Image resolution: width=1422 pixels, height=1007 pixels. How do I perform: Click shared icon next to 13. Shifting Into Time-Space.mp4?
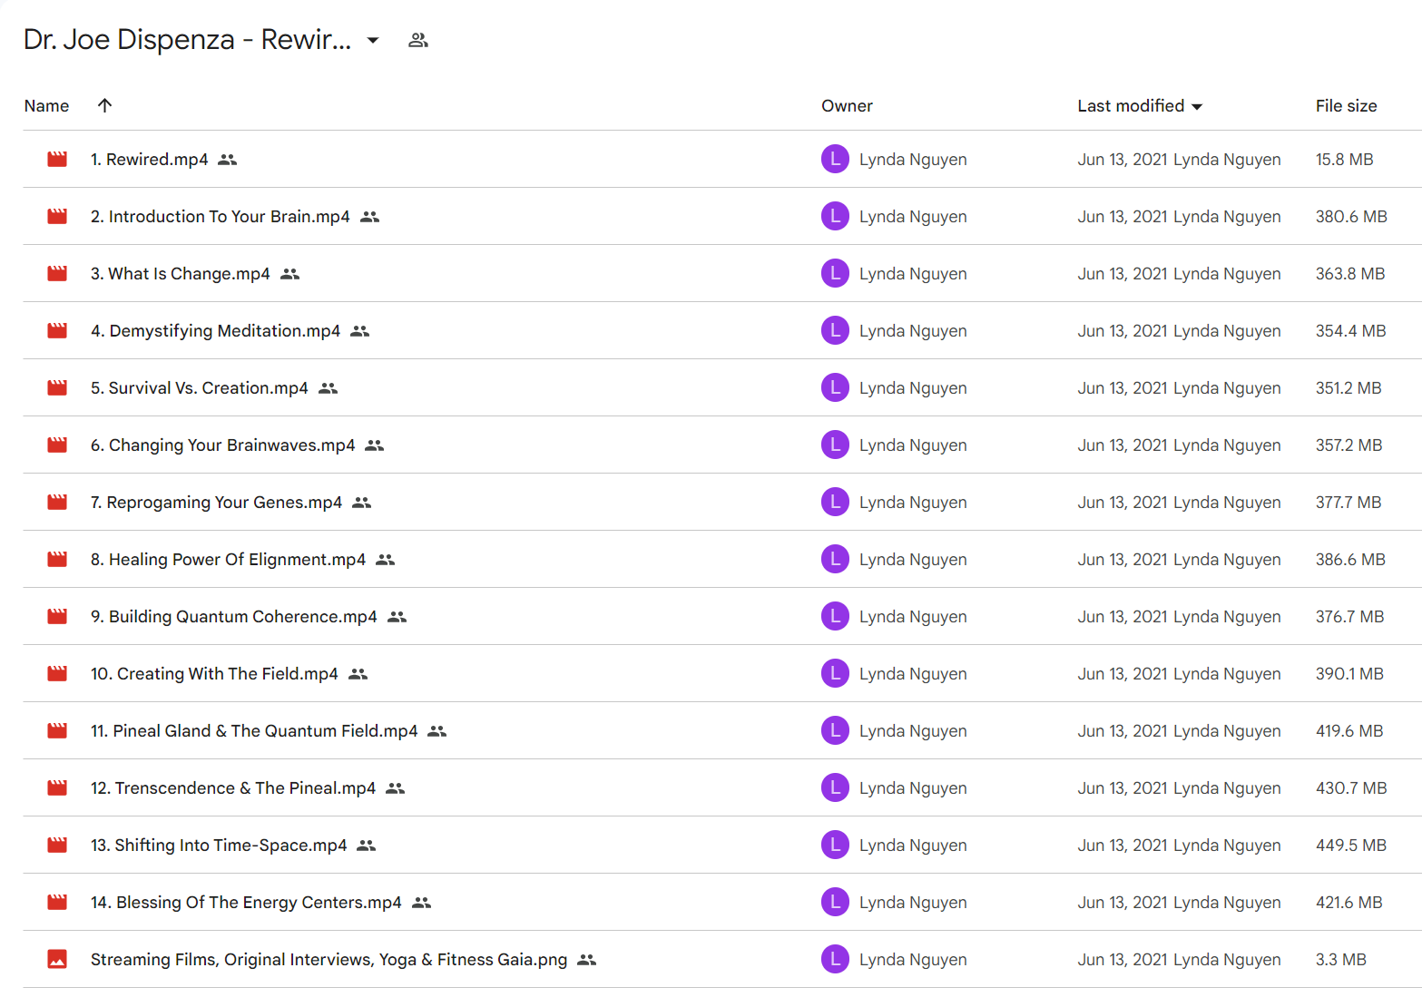pyautogui.click(x=367, y=846)
